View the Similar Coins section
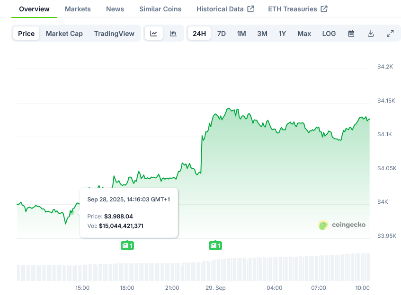 160,9
